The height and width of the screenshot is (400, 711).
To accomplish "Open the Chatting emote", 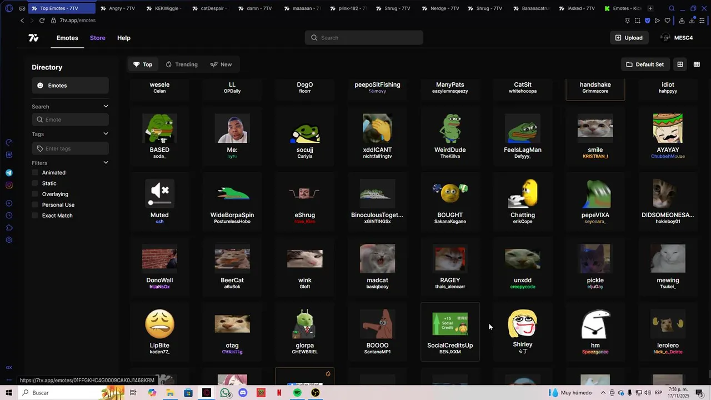I will pos(523,201).
